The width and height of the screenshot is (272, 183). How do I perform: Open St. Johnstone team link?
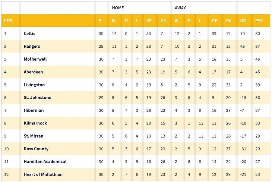click(37, 98)
